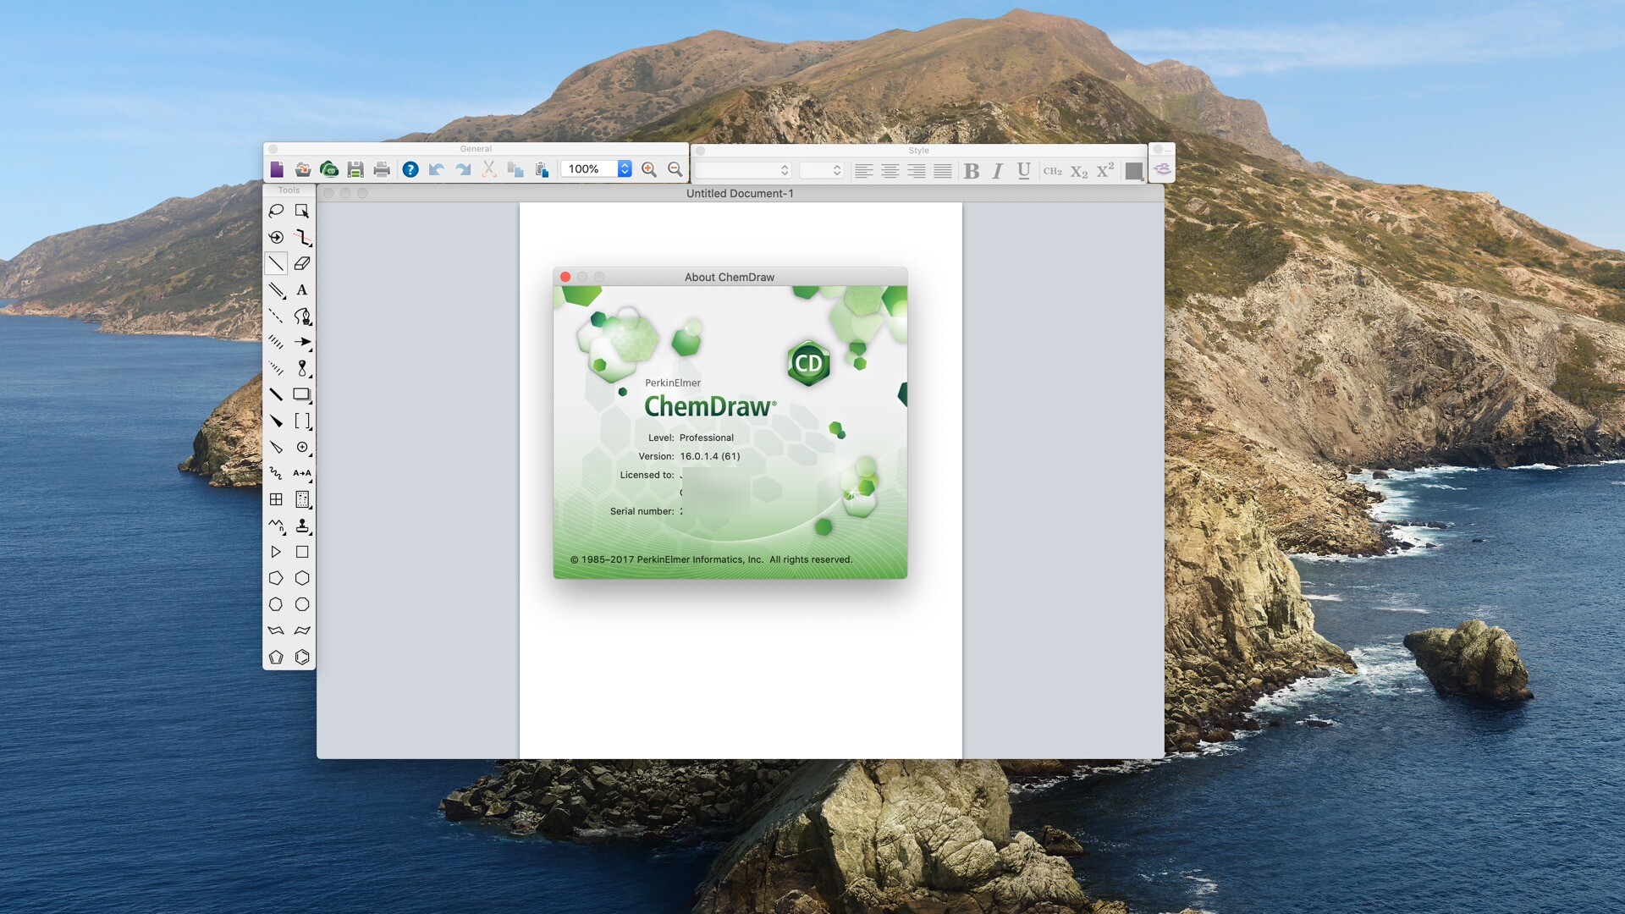The width and height of the screenshot is (1625, 914).
Task: Select the Bold Bond tool
Action: click(276, 394)
